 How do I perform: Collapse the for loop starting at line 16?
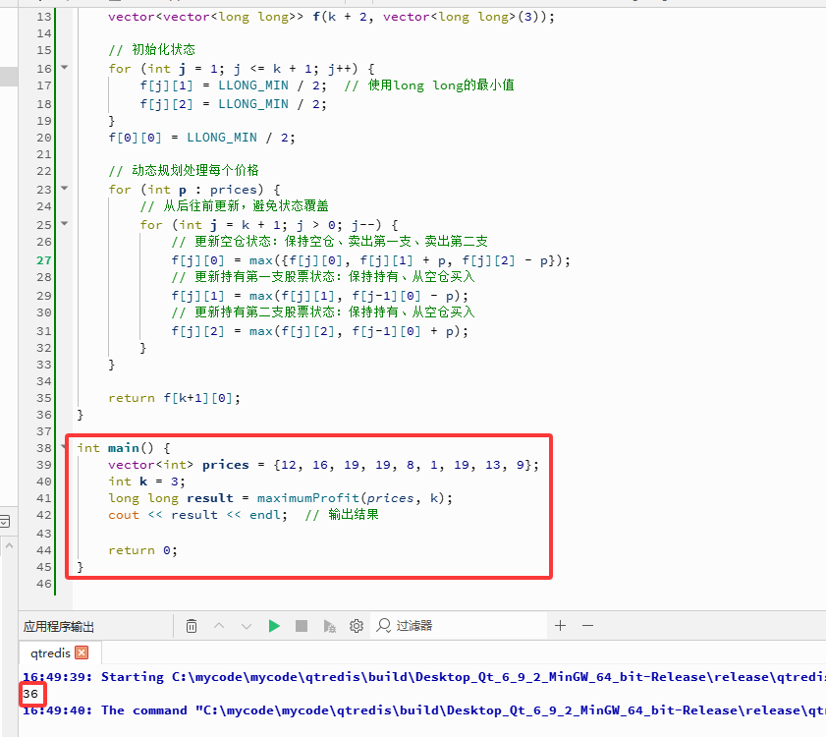tap(64, 68)
